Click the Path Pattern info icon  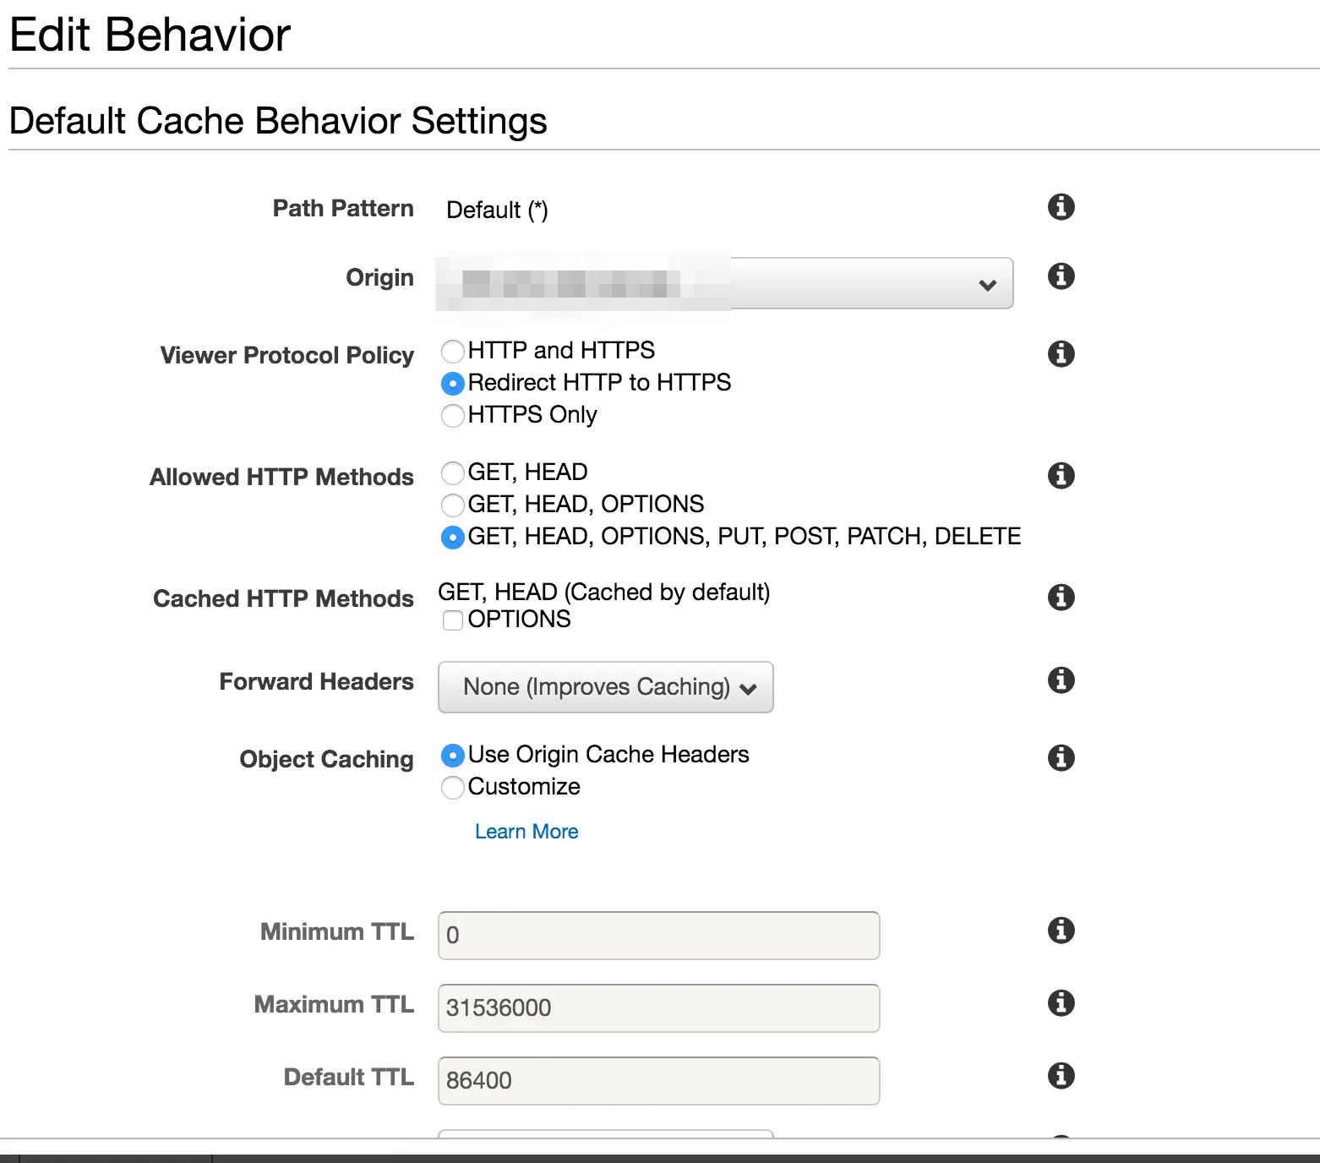1061,207
